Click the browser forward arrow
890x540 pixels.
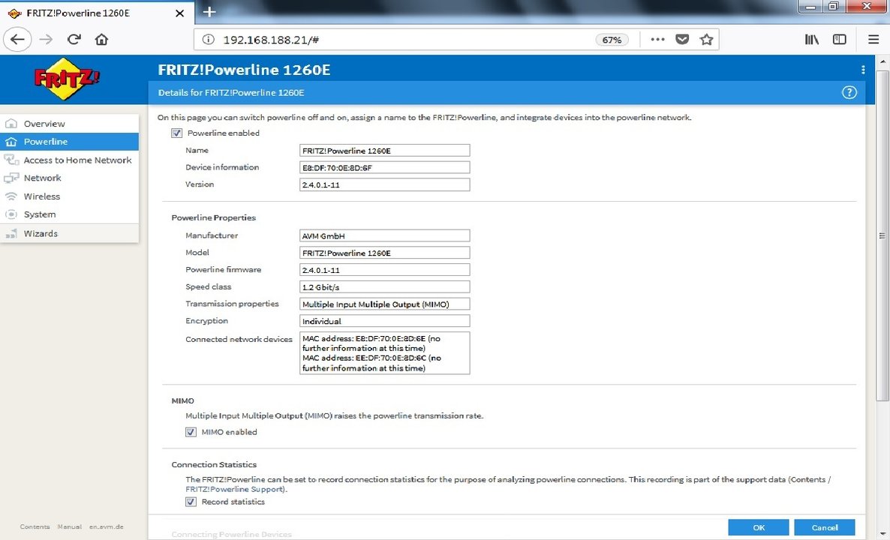pyautogui.click(x=46, y=39)
